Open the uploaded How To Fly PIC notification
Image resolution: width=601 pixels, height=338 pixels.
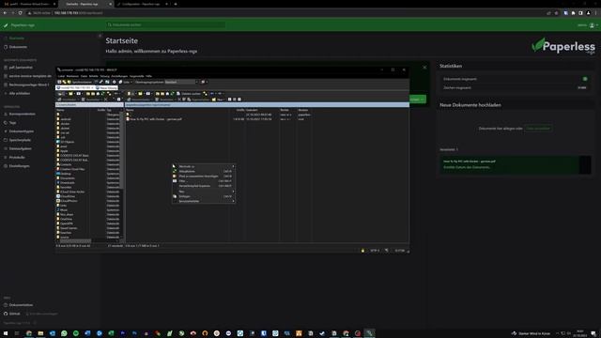[515, 165]
